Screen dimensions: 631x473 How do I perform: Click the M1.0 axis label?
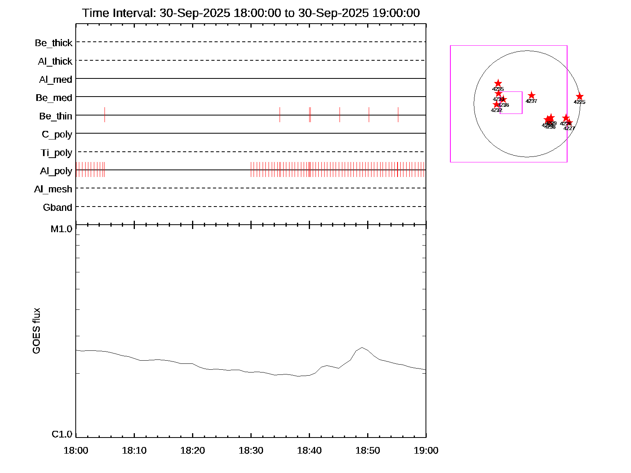pyautogui.click(x=62, y=229)
